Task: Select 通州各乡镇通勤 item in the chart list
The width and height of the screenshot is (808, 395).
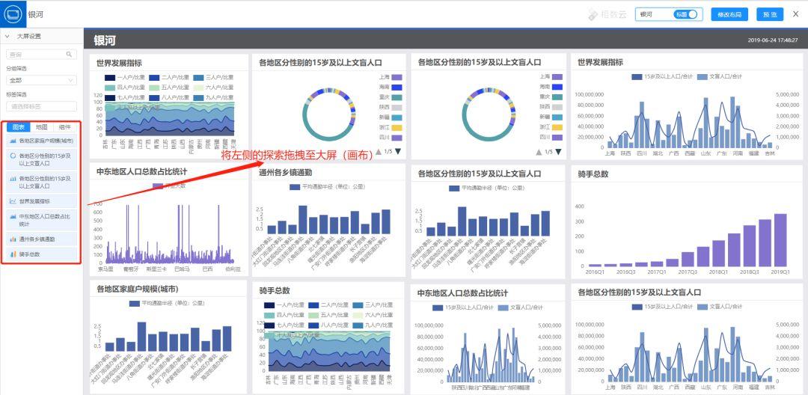Action: pos(42,239)
